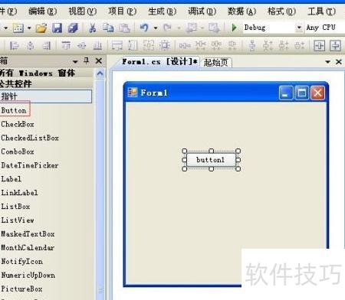Click the Save All icon
Viewport: 345px width, 300px height.
tap(73, 28)
